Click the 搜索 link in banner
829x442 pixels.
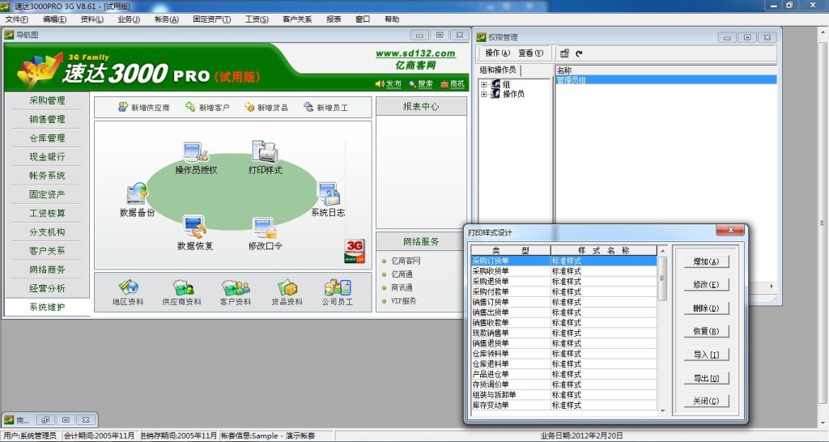coord(421,83)
